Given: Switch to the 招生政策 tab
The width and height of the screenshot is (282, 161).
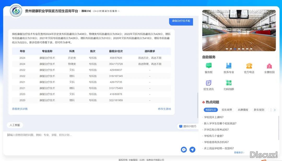Looking at the screenshot, I should [x=227, y=110].
